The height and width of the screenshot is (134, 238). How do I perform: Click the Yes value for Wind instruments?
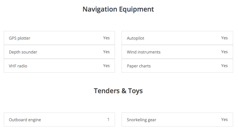[224, 52]
